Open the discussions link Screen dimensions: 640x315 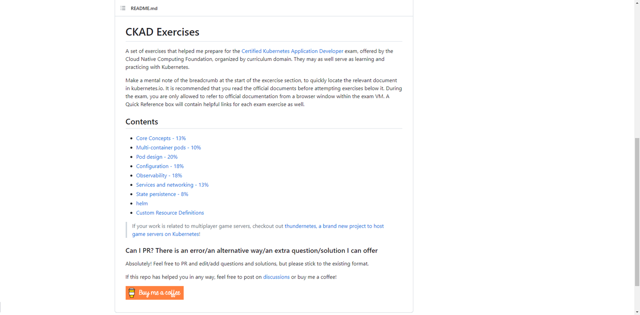click(x=276, y=277)
